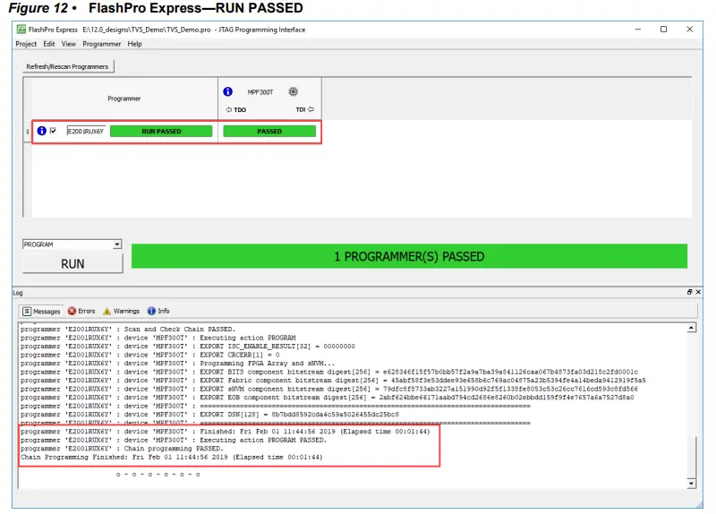Click log line 'EXPORT EOB component bitstream digest'
716x514 pixels.
click(x=327, y=398)
